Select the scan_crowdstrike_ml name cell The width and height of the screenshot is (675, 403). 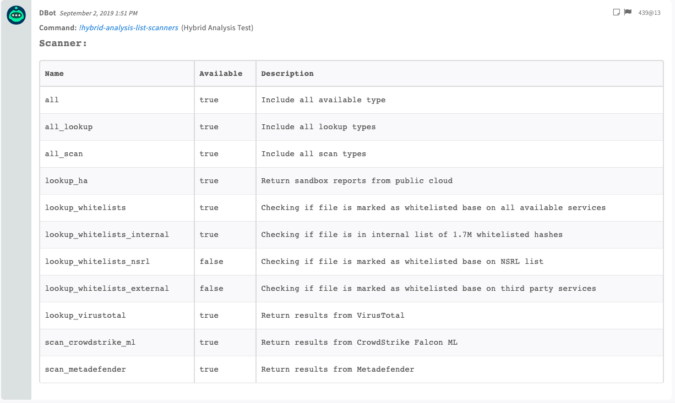click(x=90, y=343)
